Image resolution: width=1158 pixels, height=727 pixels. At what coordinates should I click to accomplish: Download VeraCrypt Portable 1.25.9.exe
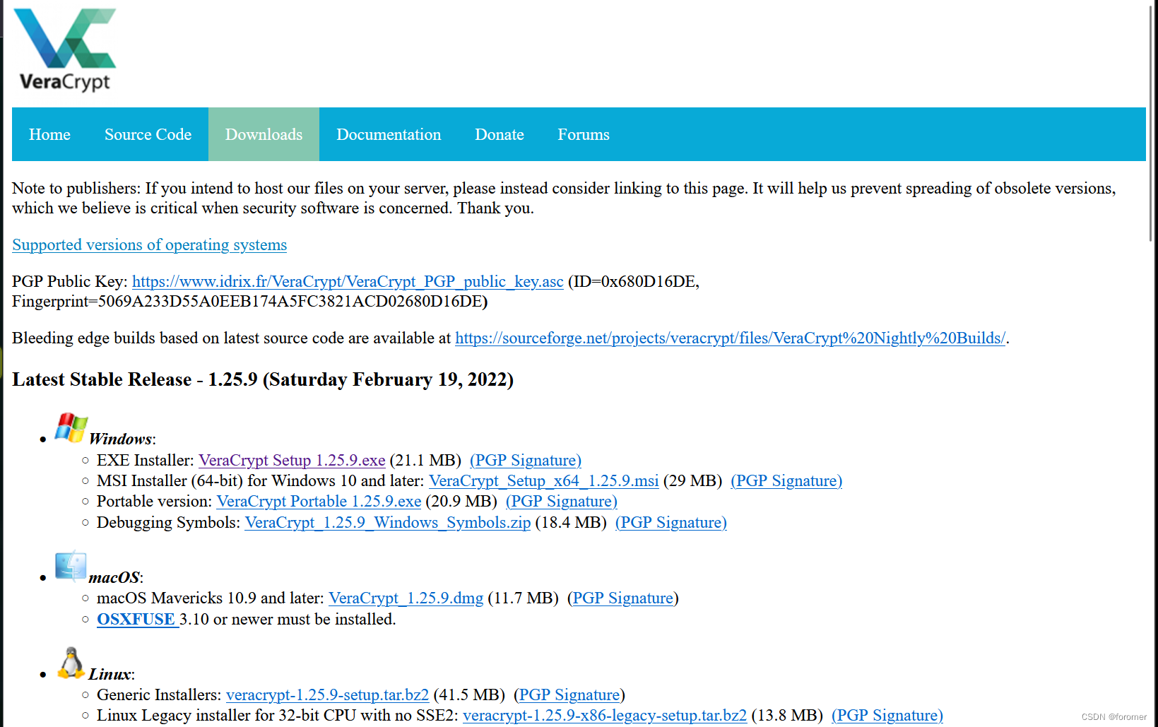(x=319, y=501)
